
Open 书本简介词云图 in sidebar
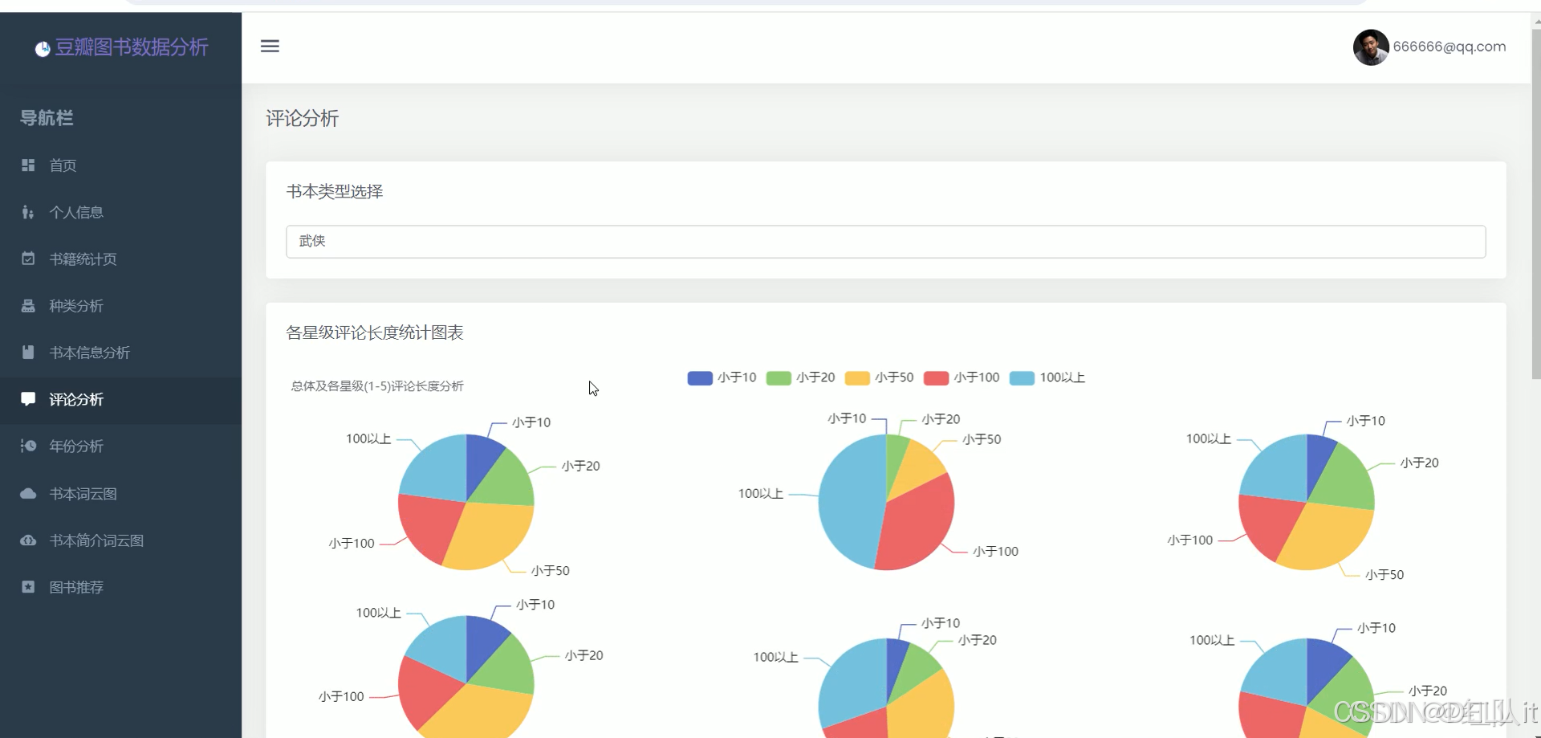120,540
